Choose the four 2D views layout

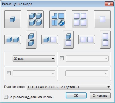coord(80,19)
